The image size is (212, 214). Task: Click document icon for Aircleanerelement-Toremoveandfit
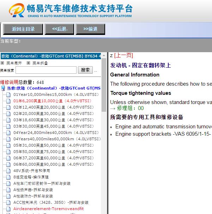coord(8,209)
